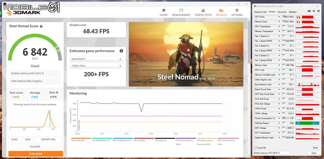The width and height of the screenshot is (324, 159).
Task: Click the GPU Load sensor graph
Action: 307,70
